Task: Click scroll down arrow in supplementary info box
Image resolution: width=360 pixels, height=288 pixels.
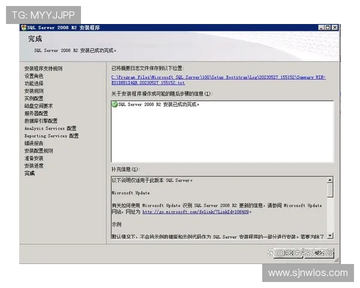Action: coord(330,236)
